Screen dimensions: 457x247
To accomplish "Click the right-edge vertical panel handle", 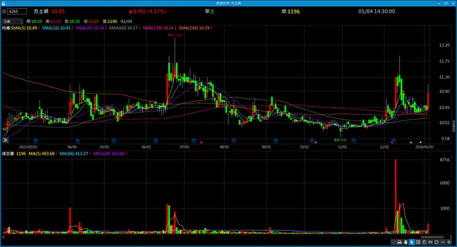I will (x=453, y=126).
